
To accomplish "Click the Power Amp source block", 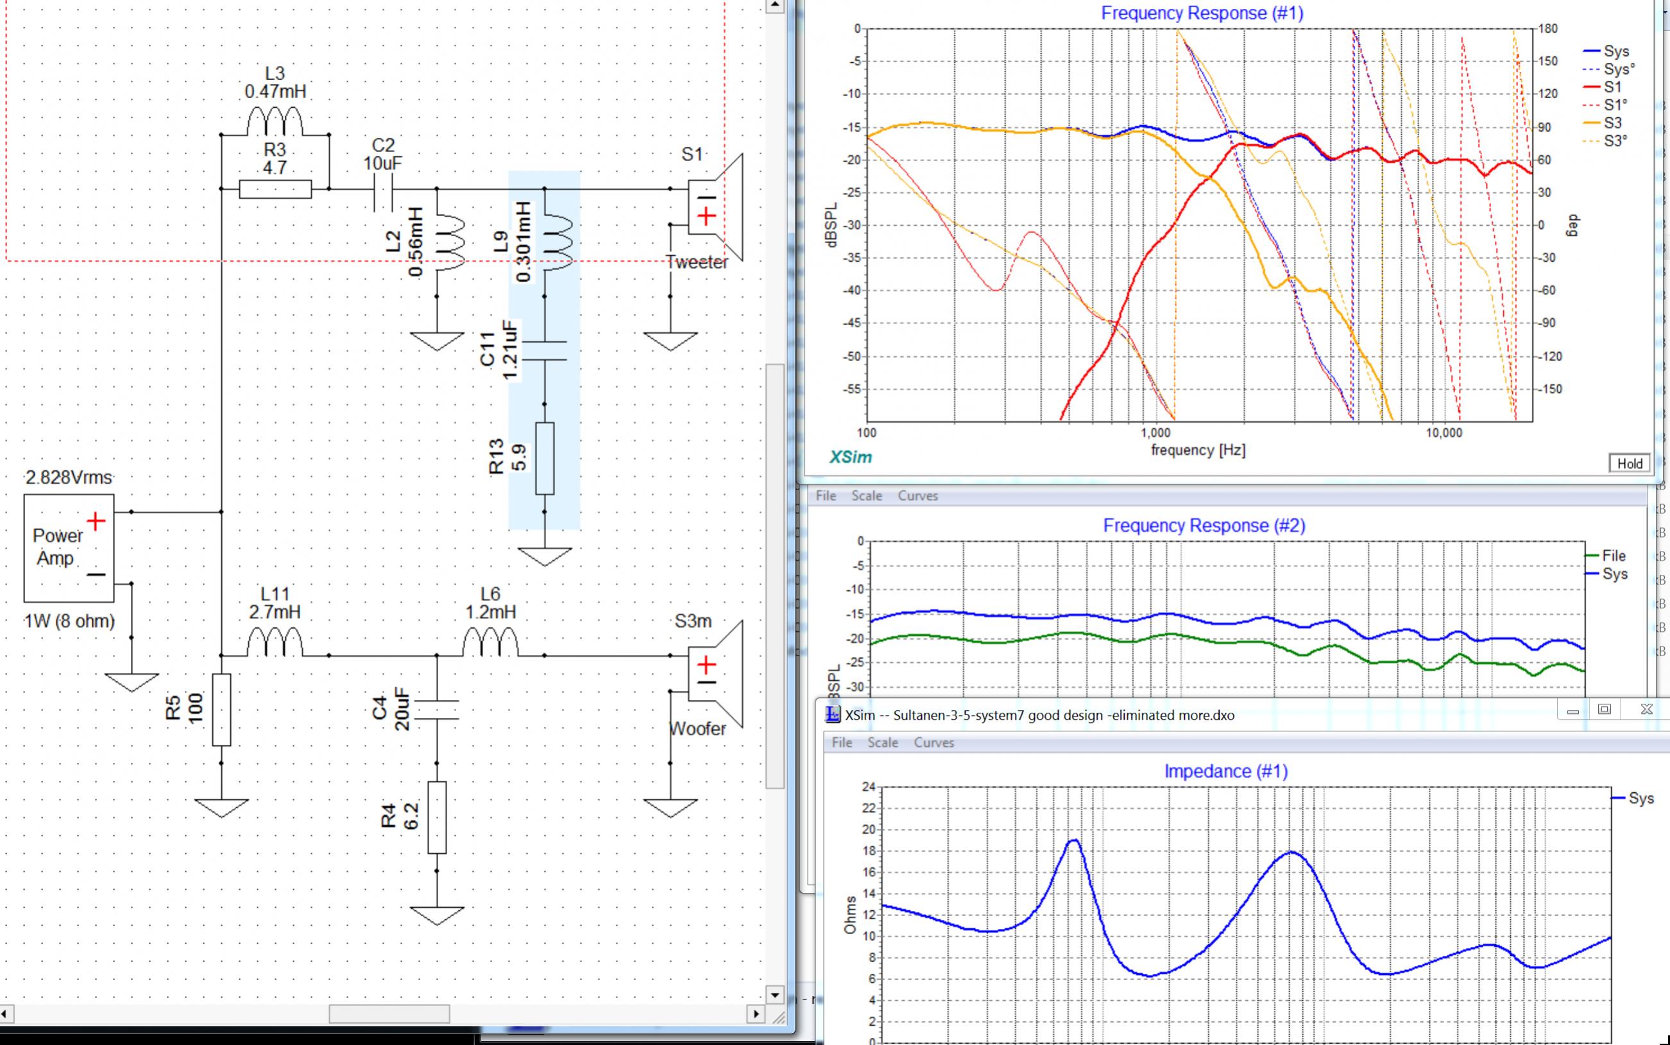I will pyautogui.click(x=69, y=548).
